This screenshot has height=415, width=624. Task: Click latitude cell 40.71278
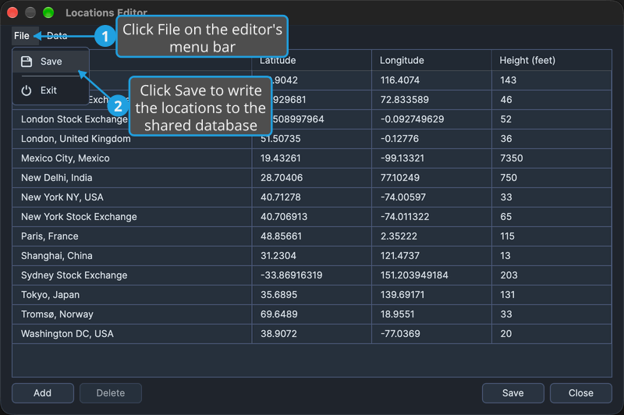(x=311, y=197)
